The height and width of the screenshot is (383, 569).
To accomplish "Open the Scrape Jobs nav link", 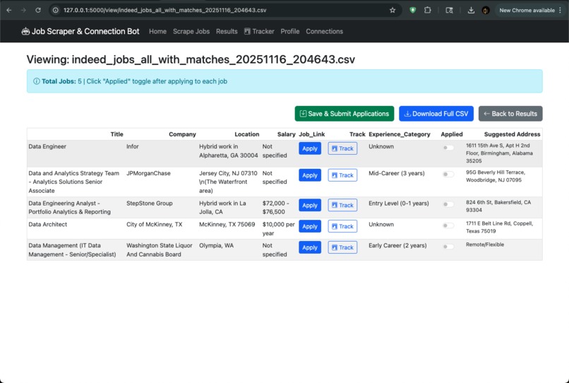I will (191, 31).
